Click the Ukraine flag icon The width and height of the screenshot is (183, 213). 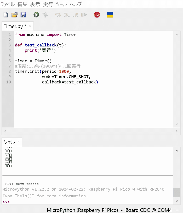110,15
